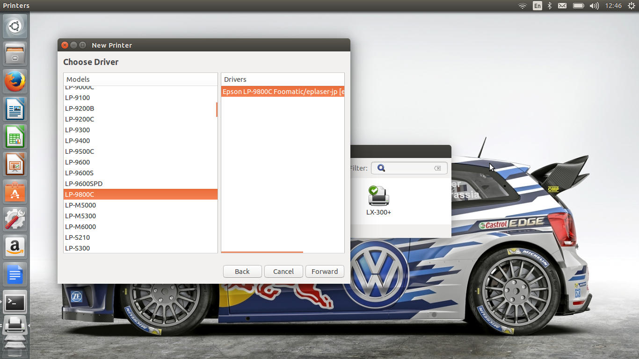
Task: Open System Settings wrench-and-gear icon
Action: pos(15,220)
